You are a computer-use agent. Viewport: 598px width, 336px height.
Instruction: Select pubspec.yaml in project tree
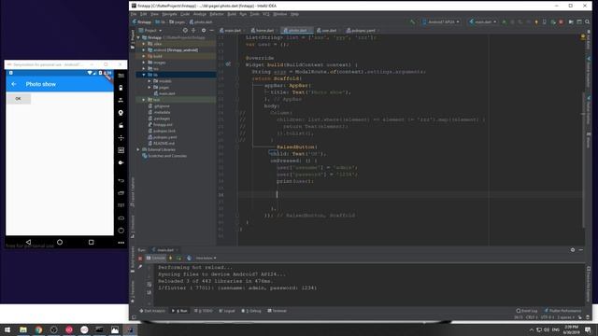click(x=162, y=137)
